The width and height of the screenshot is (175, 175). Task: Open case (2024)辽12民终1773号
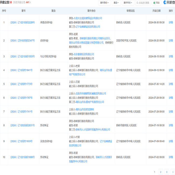[x=21, y=84]
